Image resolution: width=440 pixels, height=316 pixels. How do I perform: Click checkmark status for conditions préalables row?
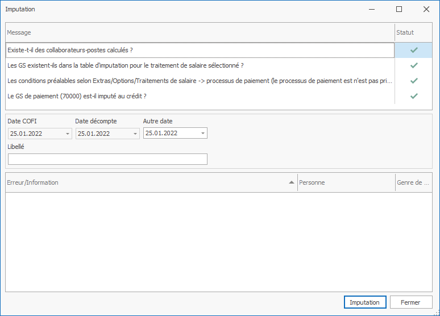click(x=414, y=81)
